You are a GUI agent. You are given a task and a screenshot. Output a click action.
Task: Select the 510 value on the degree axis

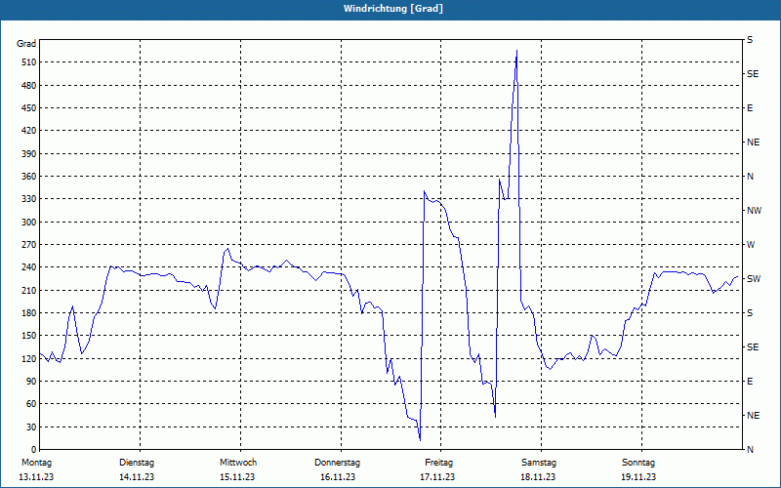[x=28, y=62]
